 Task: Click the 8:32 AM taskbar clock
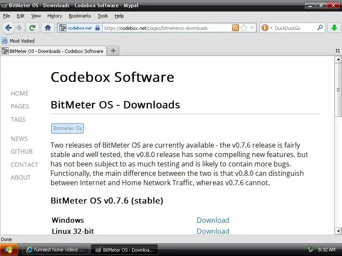327,250
